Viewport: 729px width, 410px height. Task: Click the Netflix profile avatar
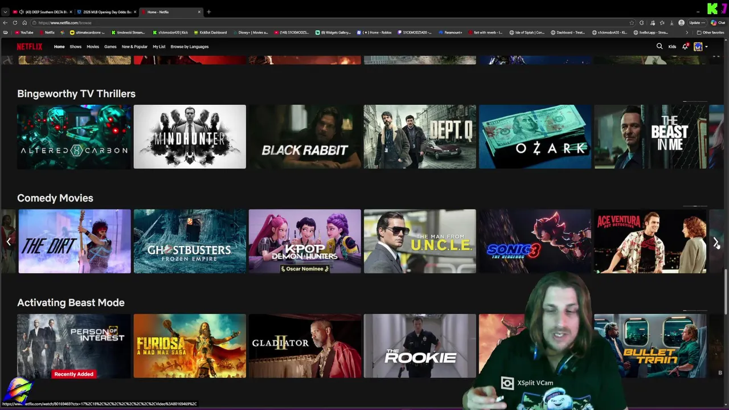click(x=698, y=47)
